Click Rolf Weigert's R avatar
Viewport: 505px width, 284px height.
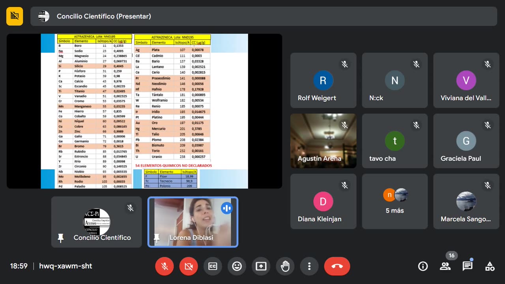323,80
